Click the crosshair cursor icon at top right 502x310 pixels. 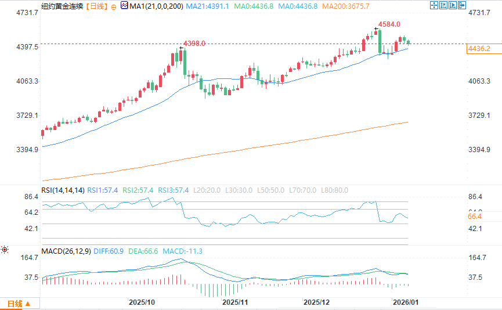coord(434,5)
